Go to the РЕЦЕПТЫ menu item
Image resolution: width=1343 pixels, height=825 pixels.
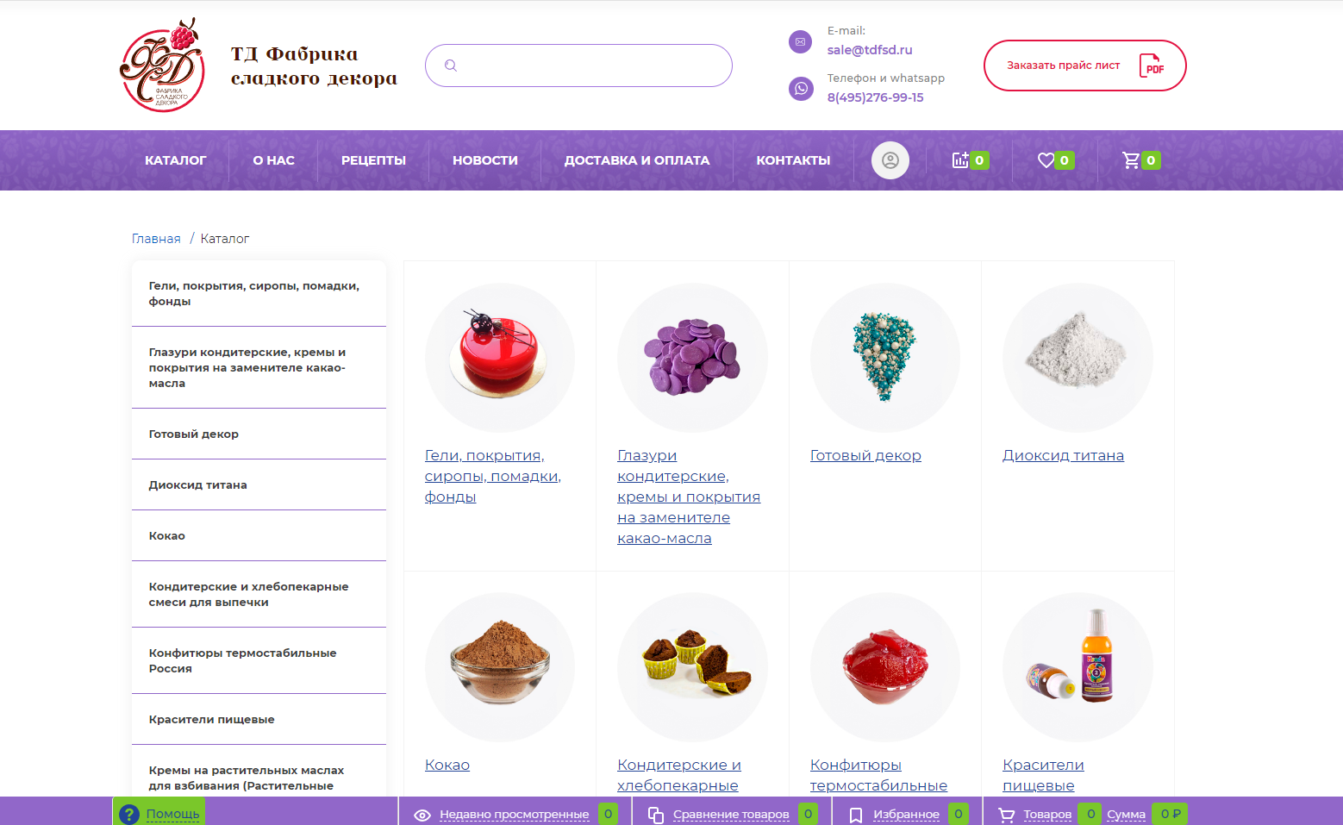pos(373,160)
